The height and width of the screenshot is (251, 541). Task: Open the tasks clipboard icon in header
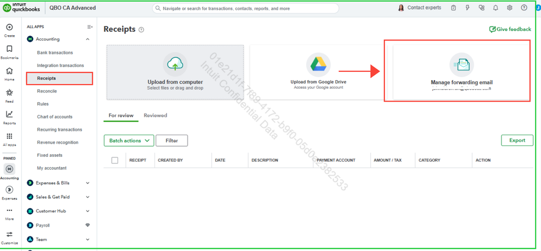point(454,8)
